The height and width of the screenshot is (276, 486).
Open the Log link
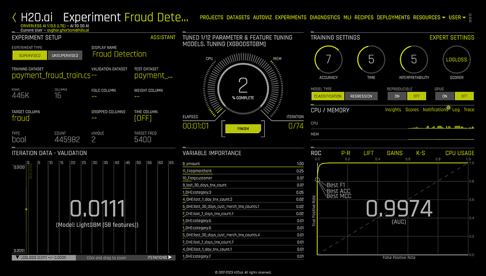[456, 109]
